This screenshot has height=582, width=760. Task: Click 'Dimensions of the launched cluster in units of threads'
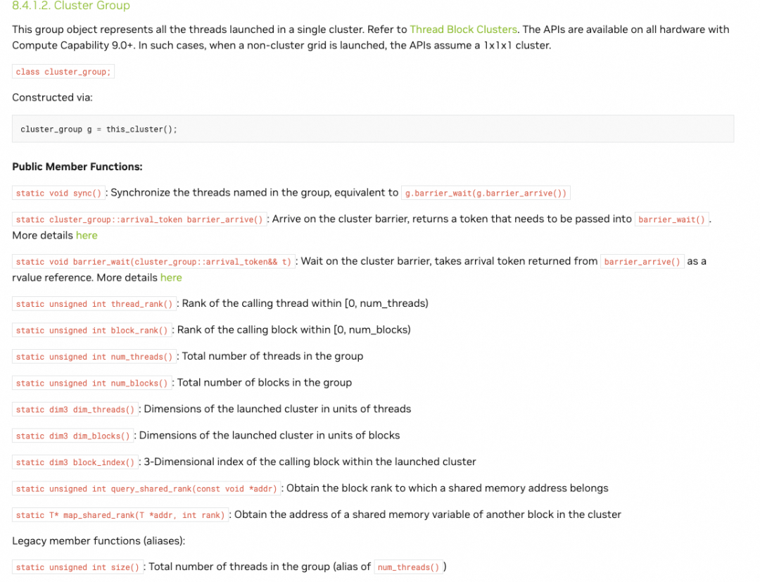[x=277, y=409]
